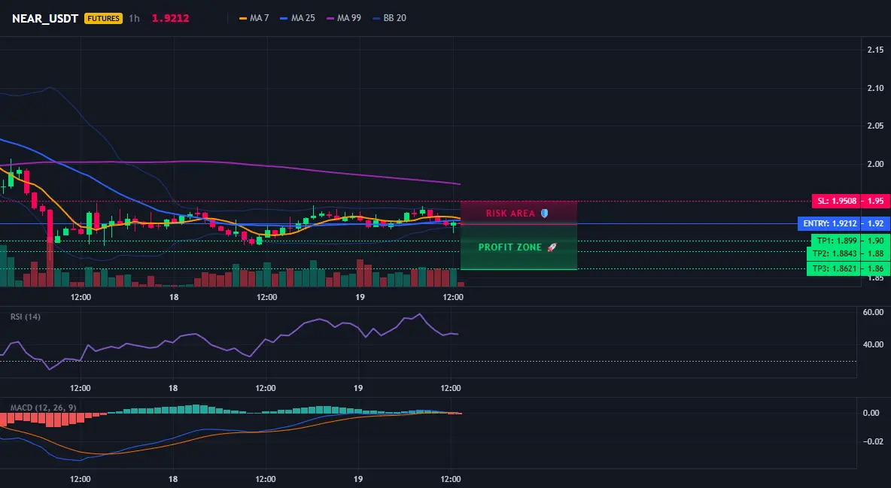Click the 1.9212 current price text
Screen dimensions: 891x488
(171, 18)
